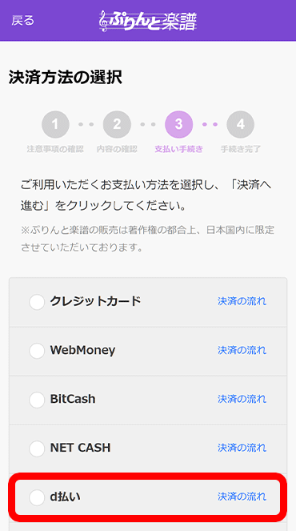Go back with the 戻る button
This screenshot has width=296, height=531.
(x=22, y=21)
